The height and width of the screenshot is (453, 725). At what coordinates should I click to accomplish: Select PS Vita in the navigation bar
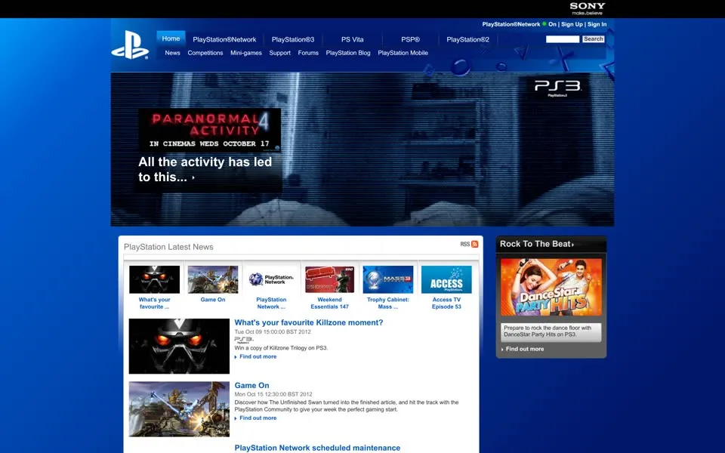click(353, 39)
